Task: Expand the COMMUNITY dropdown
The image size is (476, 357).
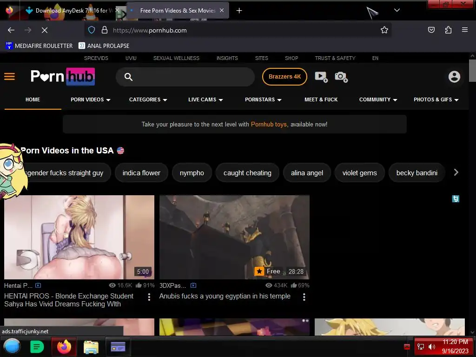Action: [x=378, y=99]
